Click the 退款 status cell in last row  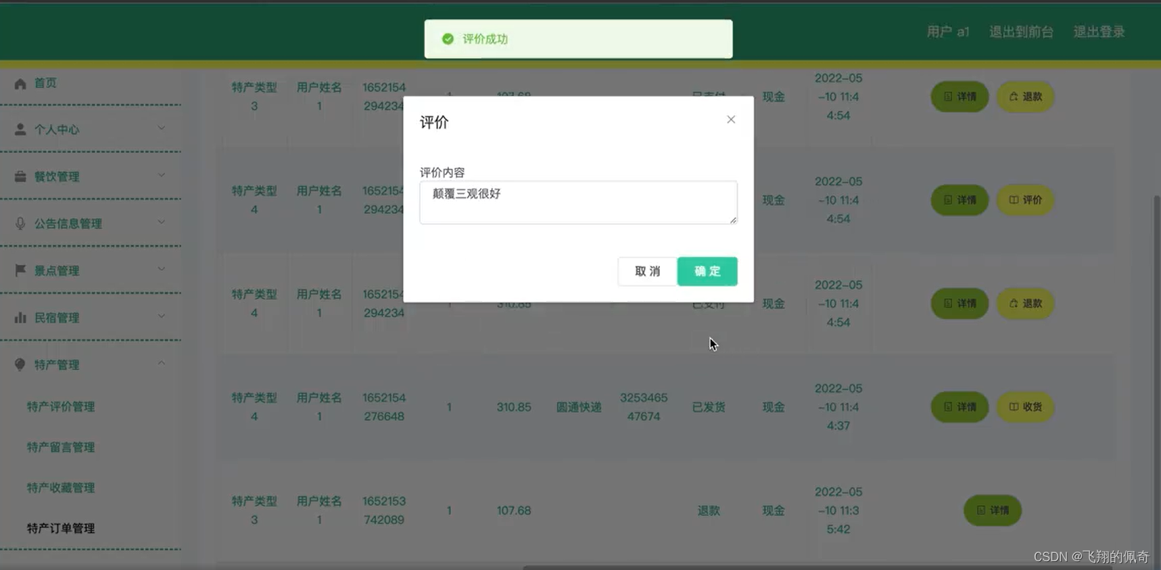(x=709, y=510)
